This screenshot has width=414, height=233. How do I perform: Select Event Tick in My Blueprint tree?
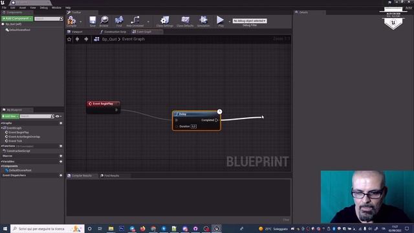point(16,141)
